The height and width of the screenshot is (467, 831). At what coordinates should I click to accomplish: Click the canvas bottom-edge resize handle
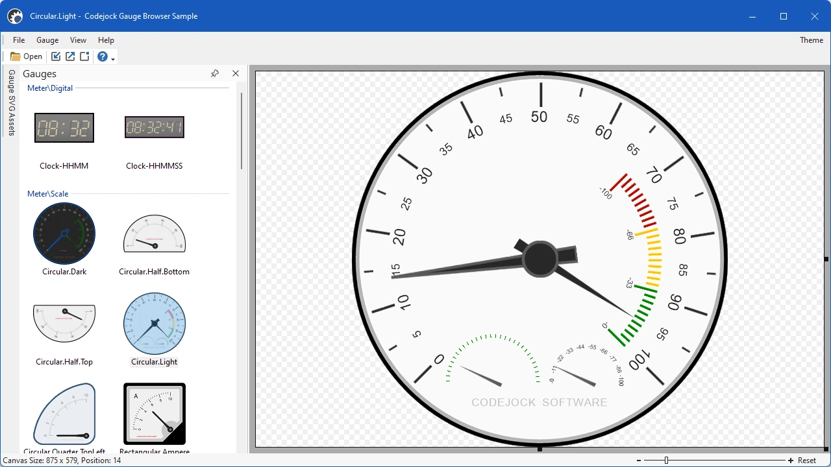[540, 449]
